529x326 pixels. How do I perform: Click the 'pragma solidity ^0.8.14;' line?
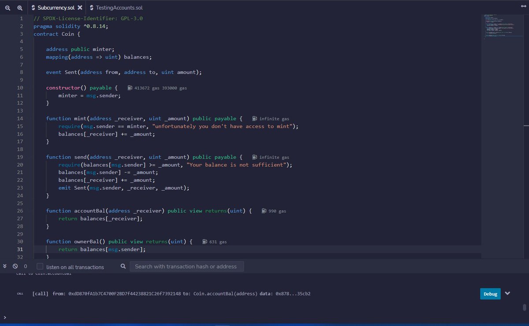(x=71, y=26)
